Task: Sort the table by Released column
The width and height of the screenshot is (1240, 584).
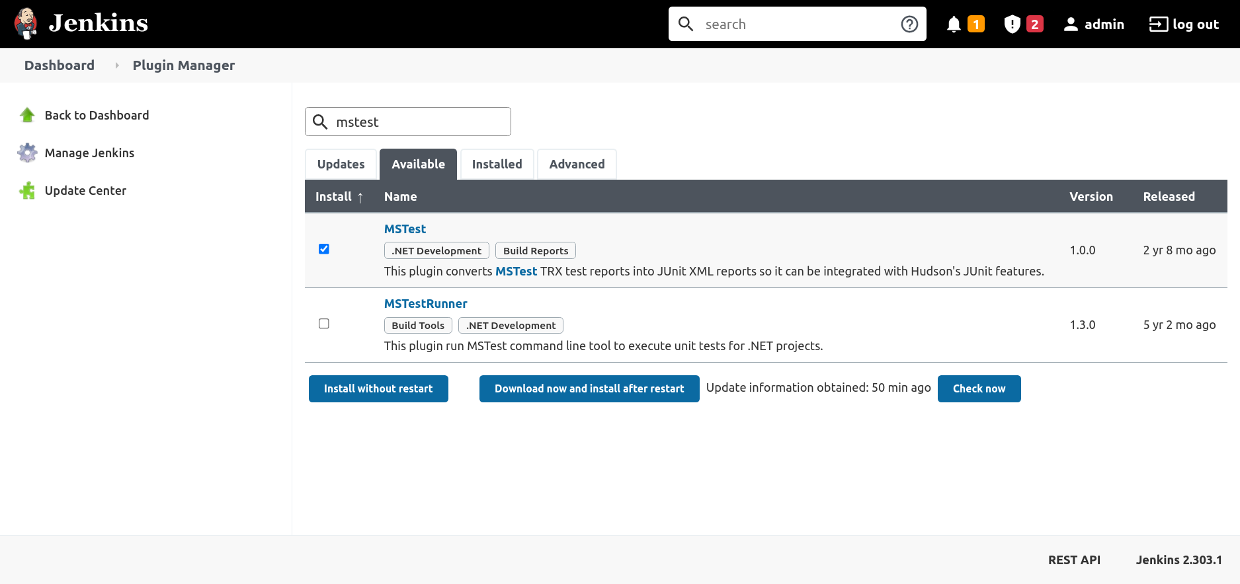Action: [1169, 197]
